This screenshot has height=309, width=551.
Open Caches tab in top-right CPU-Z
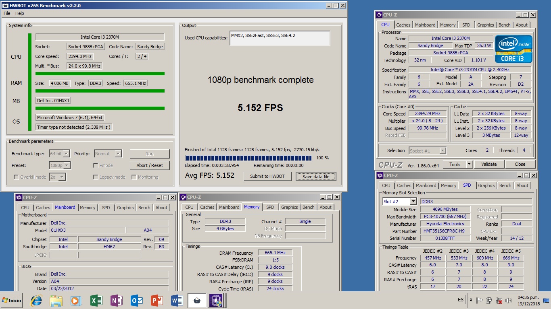point(403,25)
